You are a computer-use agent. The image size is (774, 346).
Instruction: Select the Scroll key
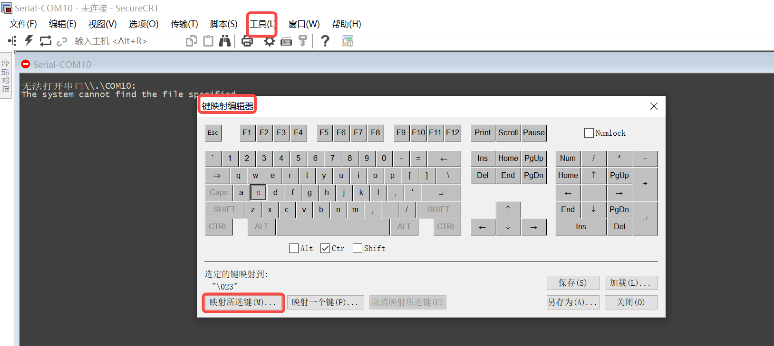pyautogui.click(x=508, y=133)
